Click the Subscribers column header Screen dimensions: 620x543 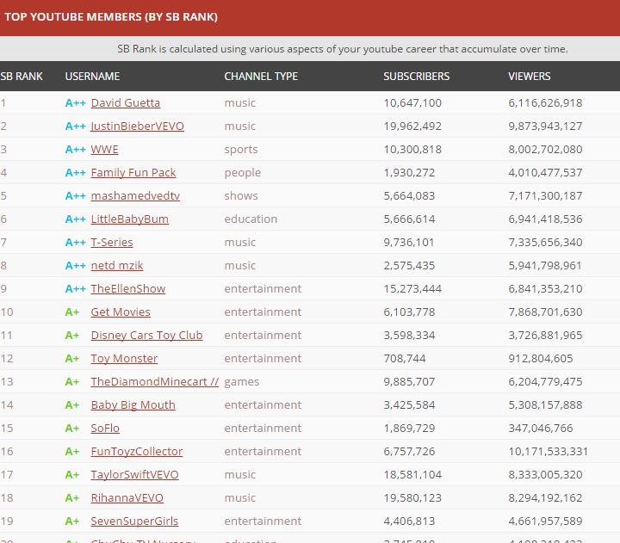coord(416,76)
